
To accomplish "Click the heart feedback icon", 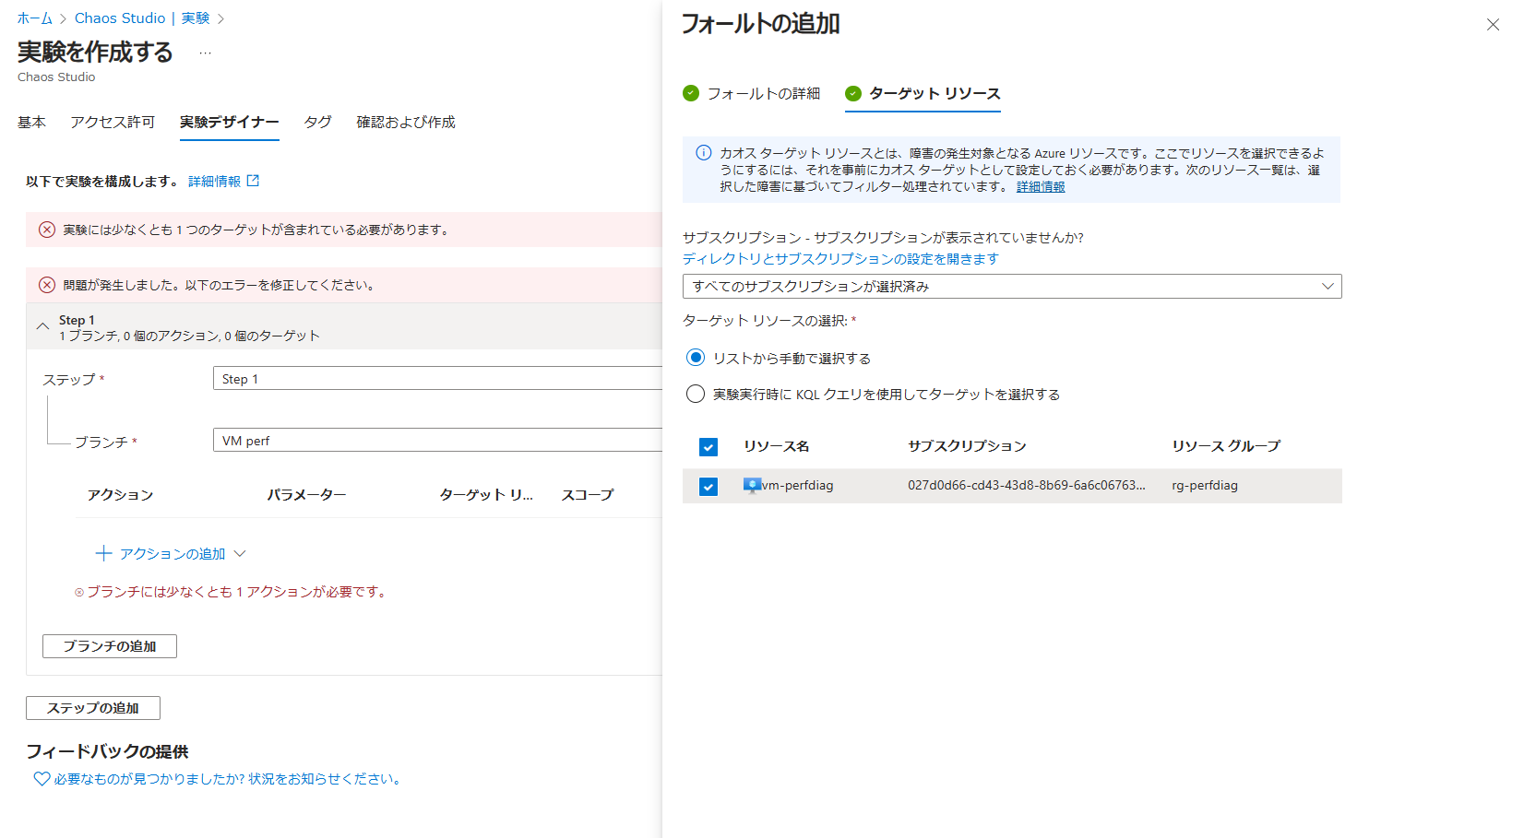I will pyautogui.click(x=42, y=779).
